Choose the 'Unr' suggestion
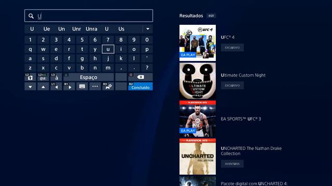The height and width of the screenshot is (186, 332). [76, 29]
